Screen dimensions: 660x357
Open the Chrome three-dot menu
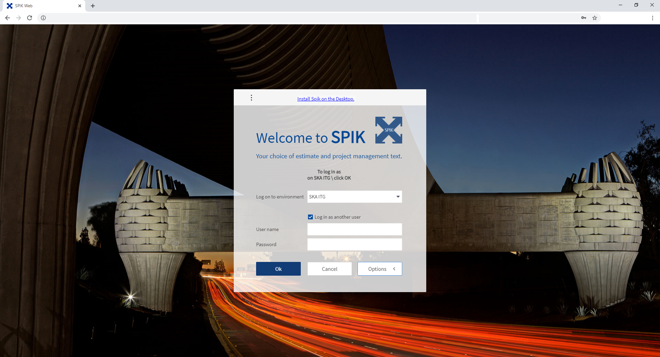point(652,18)
